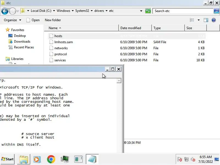Open Desktop in the navigation pane
Image resolution: width=220 pixels, height=165 pixels.
17,36
